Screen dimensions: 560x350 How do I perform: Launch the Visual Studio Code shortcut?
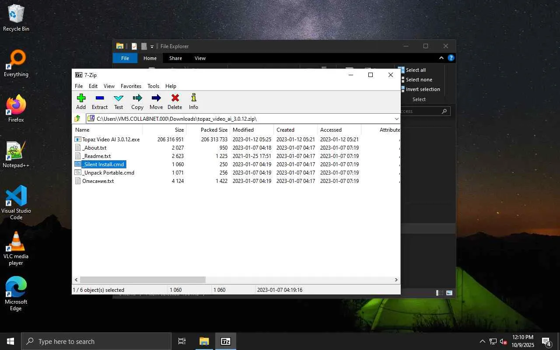coord(16,203)
